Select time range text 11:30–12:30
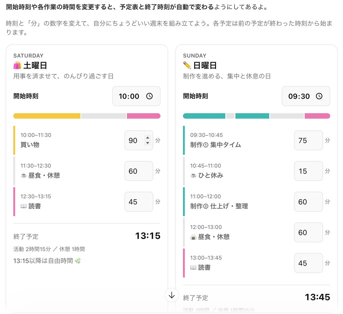Image resolution: width=343 pixels, height=314 pixels. [x=36, y=166]
